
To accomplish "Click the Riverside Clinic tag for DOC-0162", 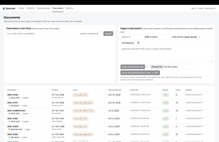I will coord(80,119).
